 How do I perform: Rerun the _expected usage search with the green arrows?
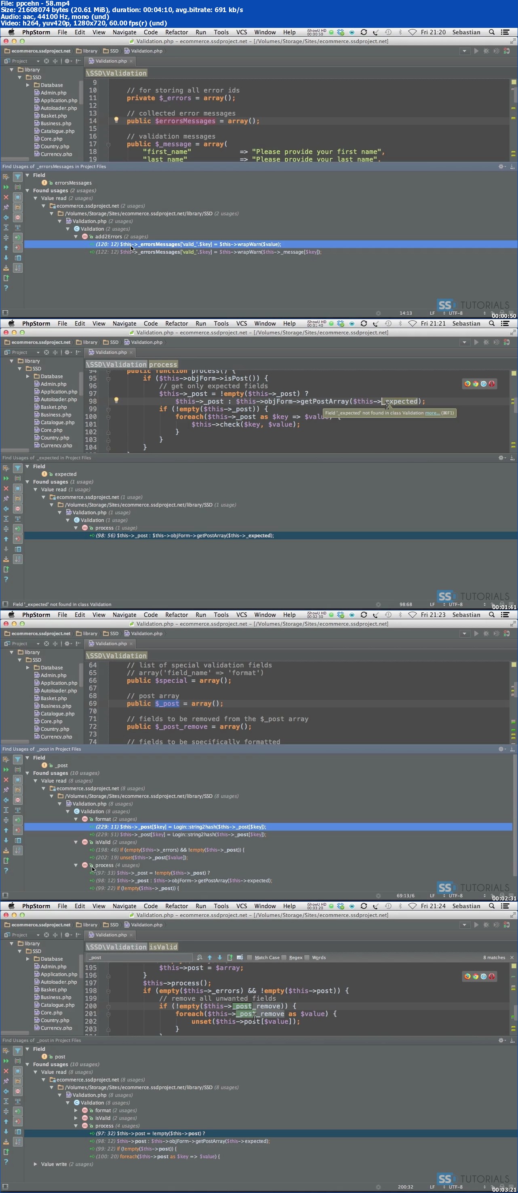(6, 478)
